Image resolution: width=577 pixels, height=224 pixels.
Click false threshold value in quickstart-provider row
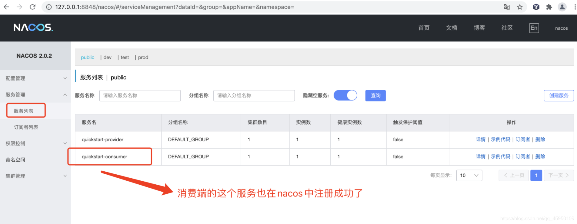coord(398,140)
